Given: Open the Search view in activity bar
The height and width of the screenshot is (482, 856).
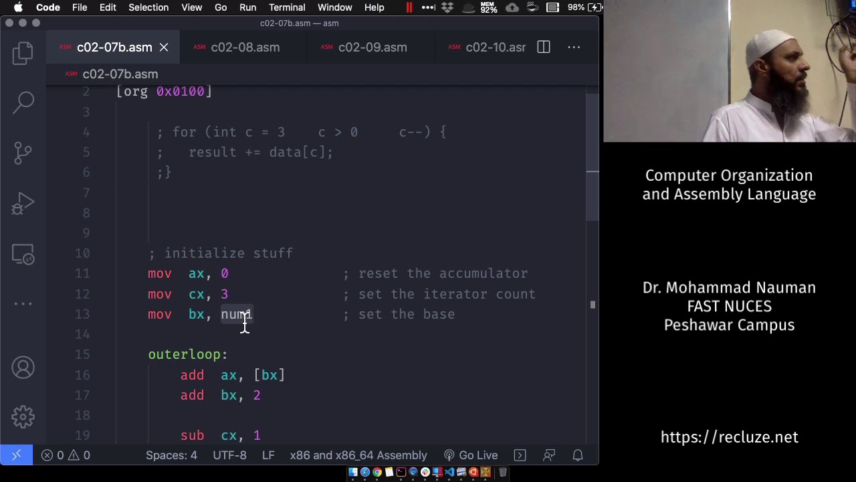Looking at the screenshot, I should [x=23, y=102].
